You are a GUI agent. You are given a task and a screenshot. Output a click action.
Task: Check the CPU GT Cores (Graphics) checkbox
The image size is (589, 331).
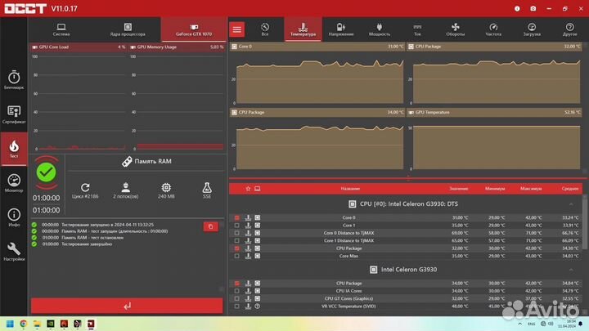(x=236, y=299)
